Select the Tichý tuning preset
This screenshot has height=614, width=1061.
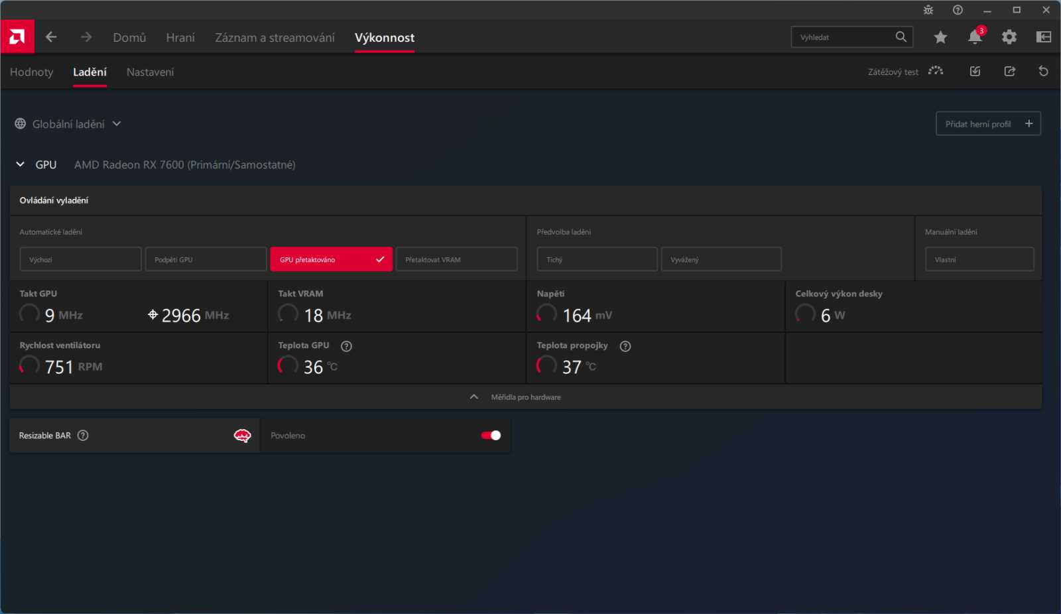(x=597, y=259)
